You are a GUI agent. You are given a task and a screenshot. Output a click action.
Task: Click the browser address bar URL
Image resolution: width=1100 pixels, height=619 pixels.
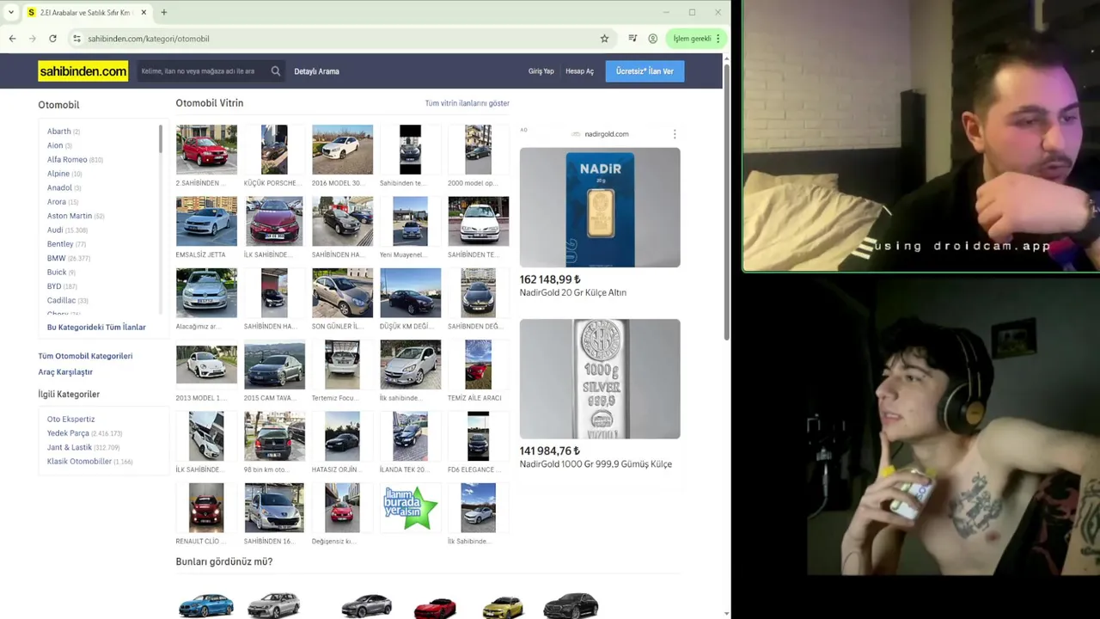[x=148, y=39]
